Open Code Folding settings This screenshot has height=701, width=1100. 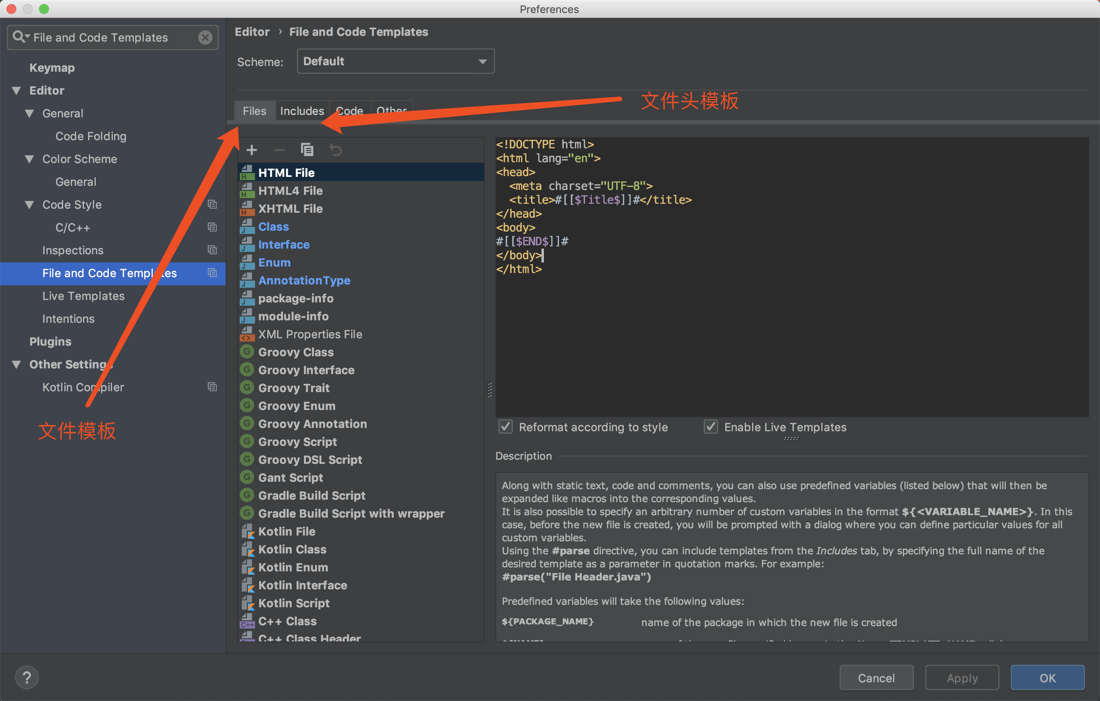(90, 136)
